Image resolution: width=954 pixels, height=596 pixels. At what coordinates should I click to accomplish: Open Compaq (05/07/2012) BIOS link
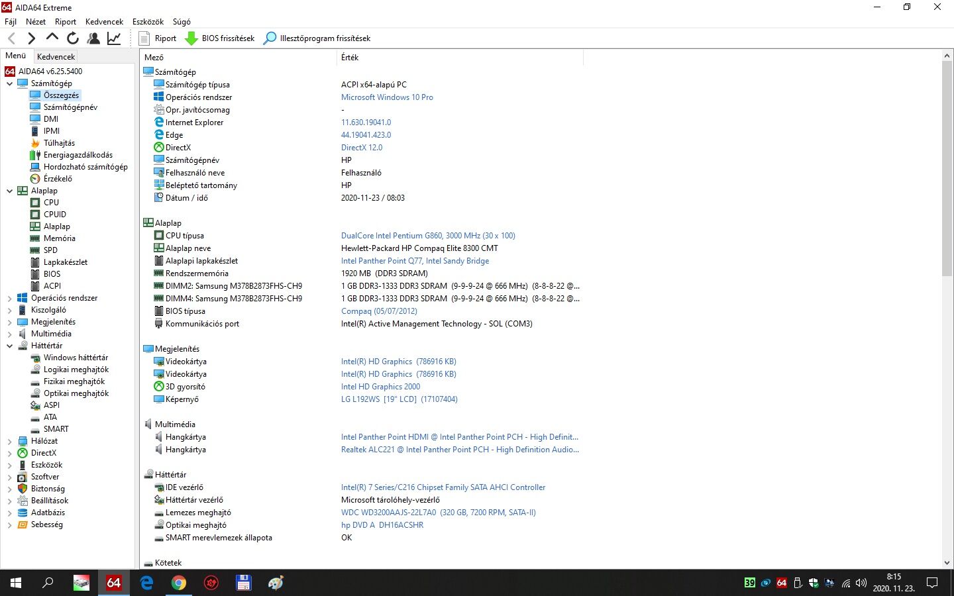coord(379,311)
